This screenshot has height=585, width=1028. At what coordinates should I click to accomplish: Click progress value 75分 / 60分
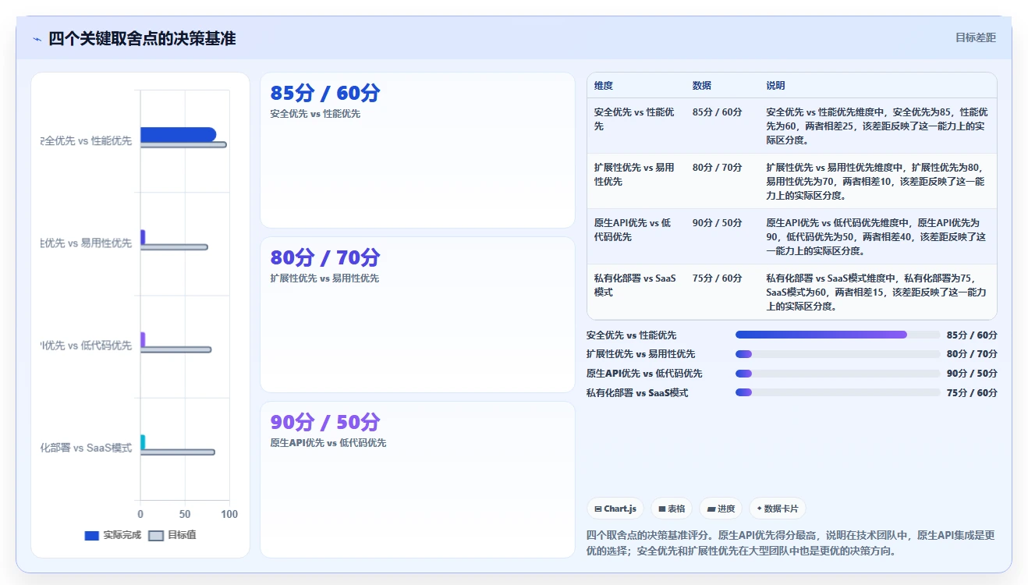972,393
